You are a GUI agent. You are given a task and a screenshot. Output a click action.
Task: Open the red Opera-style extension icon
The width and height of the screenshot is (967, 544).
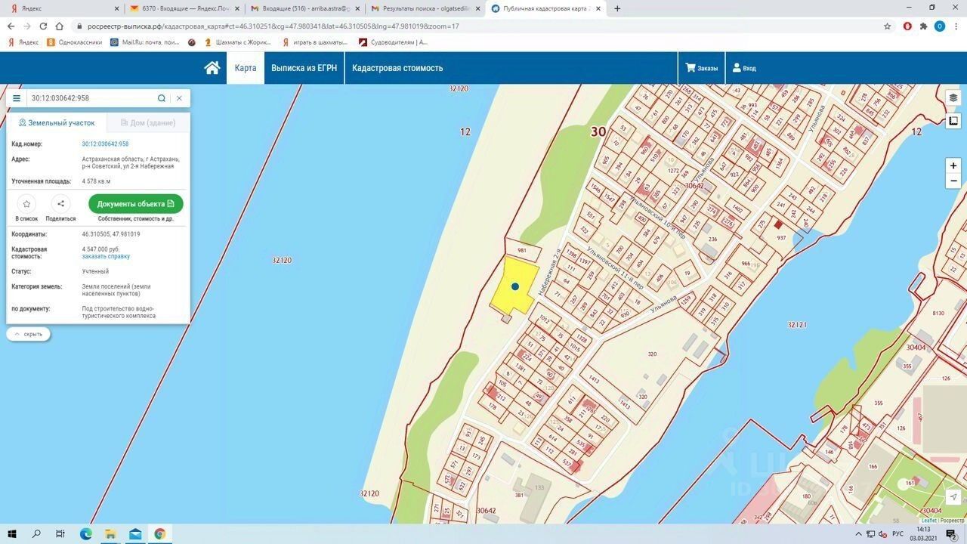[x=907, y=26]
